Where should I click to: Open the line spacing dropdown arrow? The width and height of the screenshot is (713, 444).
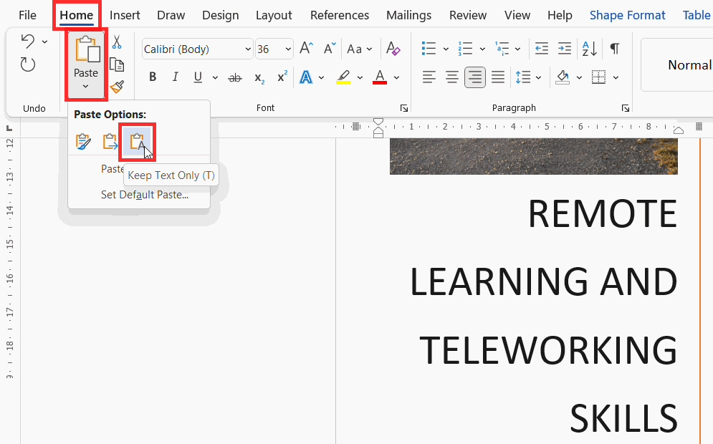coord(539,78)
